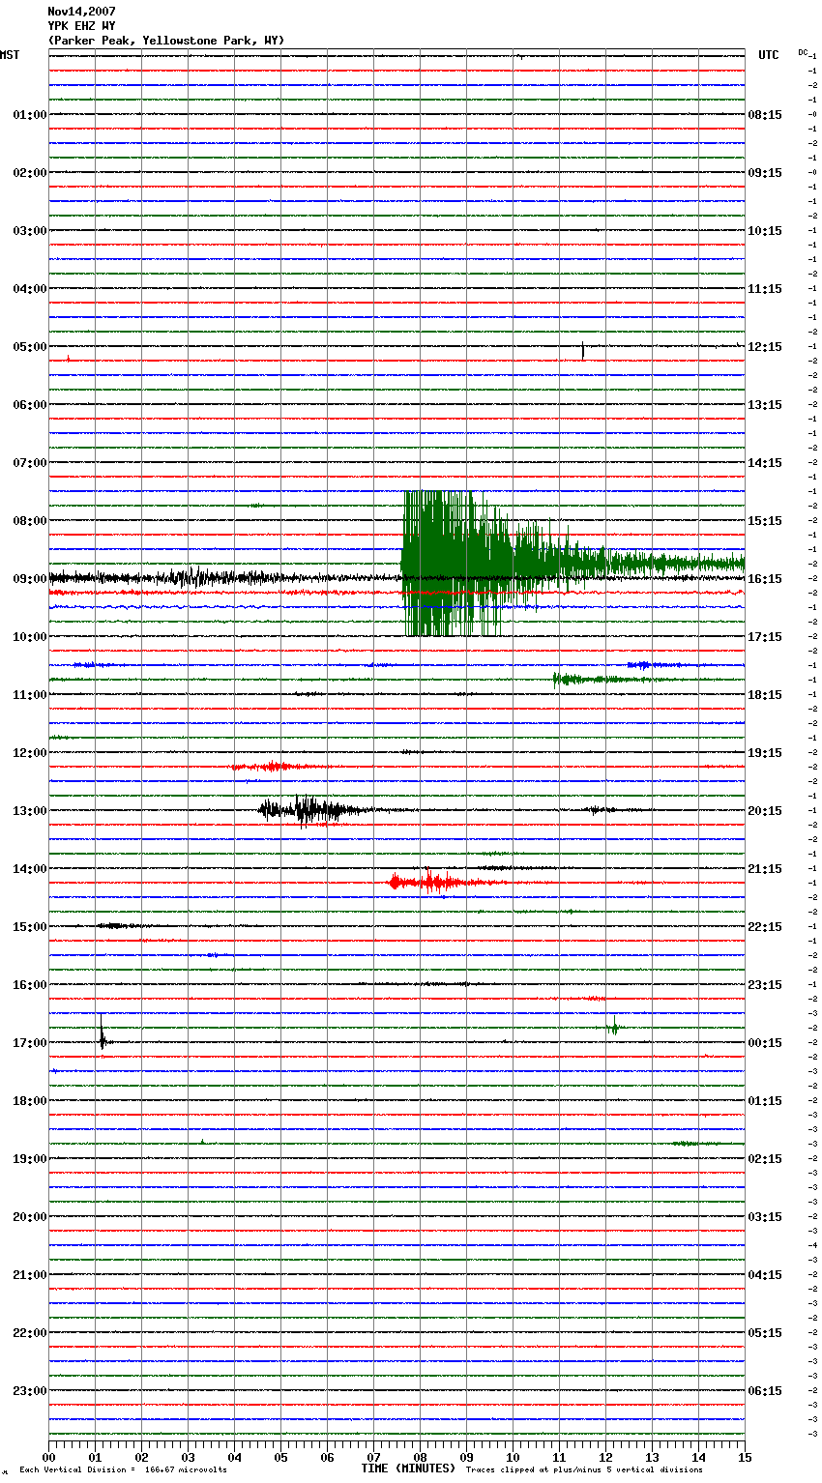Select the 01:00 MST hour label
The width and height of the screenshot is (822, 1483).
click(29, 115)
